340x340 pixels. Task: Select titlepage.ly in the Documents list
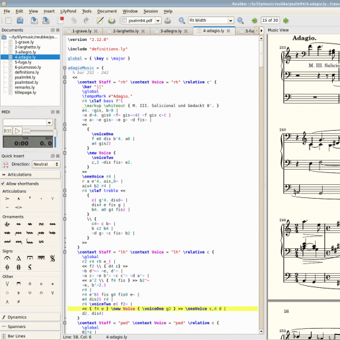(x=25, y=92)
